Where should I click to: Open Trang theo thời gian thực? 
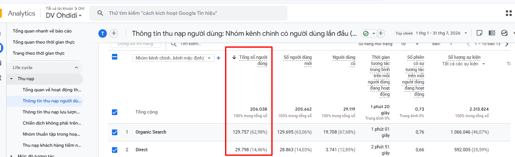[39, 53]
